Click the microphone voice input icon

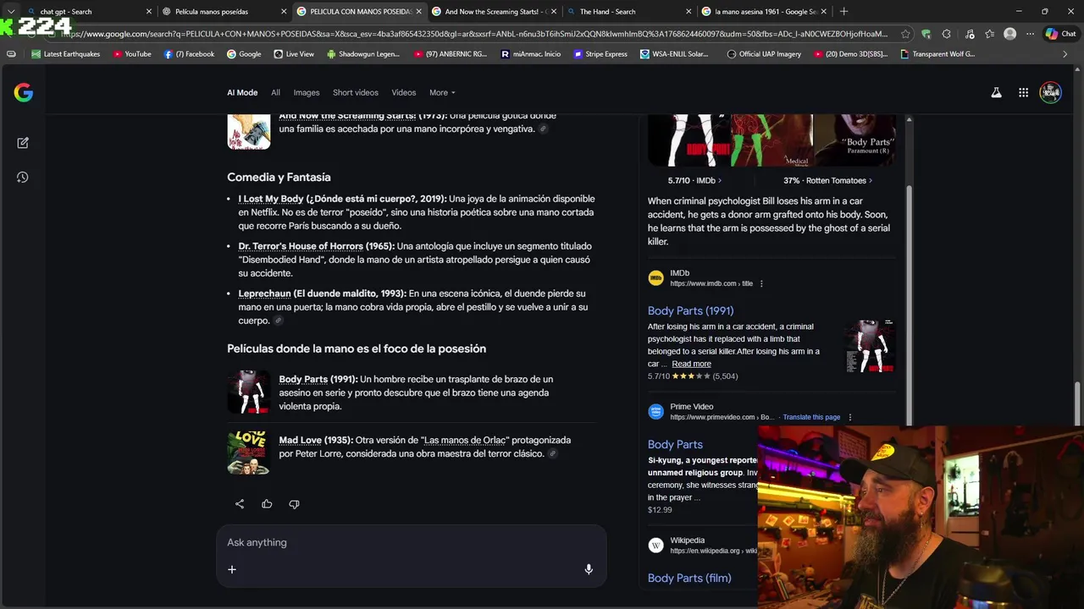pos(589,569)
